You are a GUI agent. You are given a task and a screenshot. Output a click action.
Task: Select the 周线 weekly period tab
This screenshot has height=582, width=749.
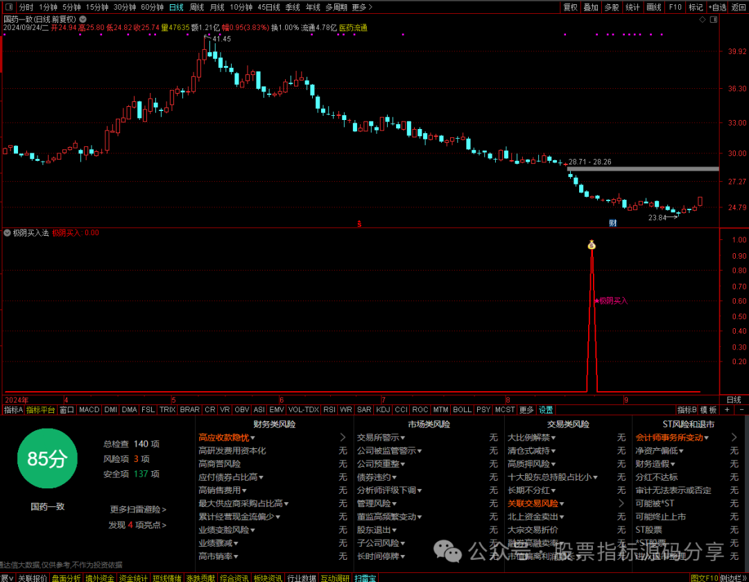pos(196,7)
